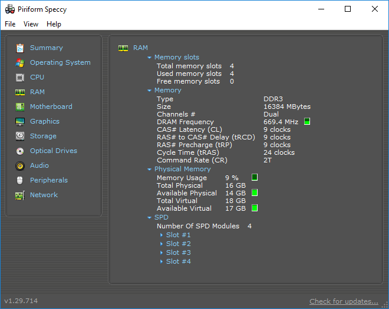The image size is (389, 309).
Task: Select the Storage section label
Action: [43, 136]
